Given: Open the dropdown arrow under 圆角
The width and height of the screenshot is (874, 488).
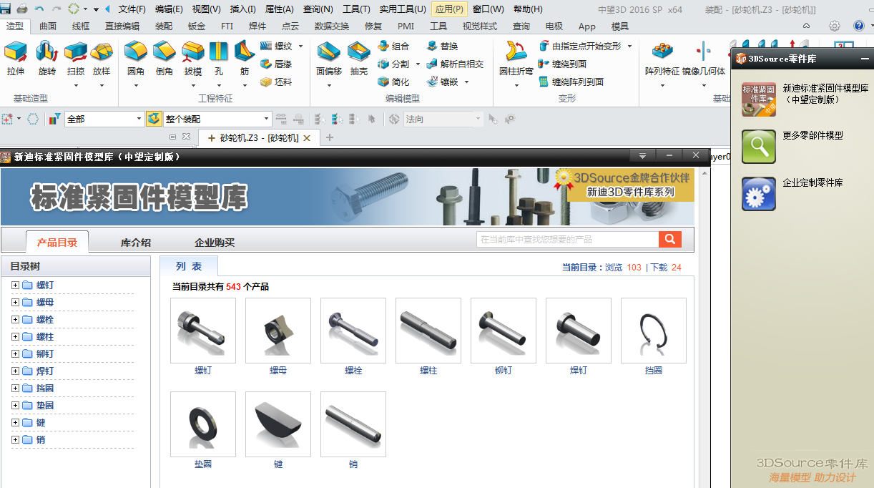Looking at the screenshot, I should 136,85.
